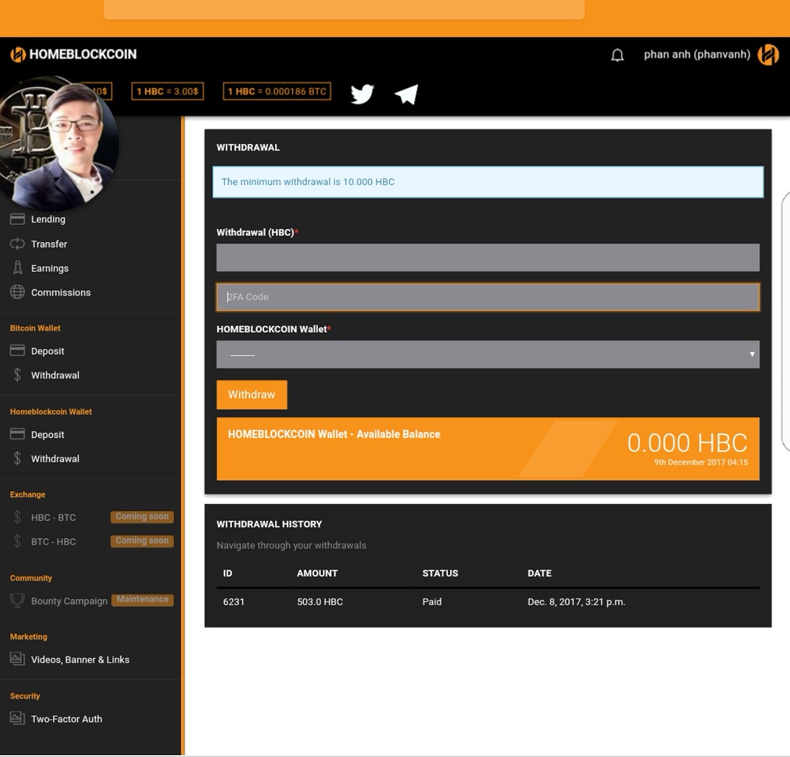
Task: Click the HOMEBLOCKCOIN logo icon in header
Action: [18, 55]
